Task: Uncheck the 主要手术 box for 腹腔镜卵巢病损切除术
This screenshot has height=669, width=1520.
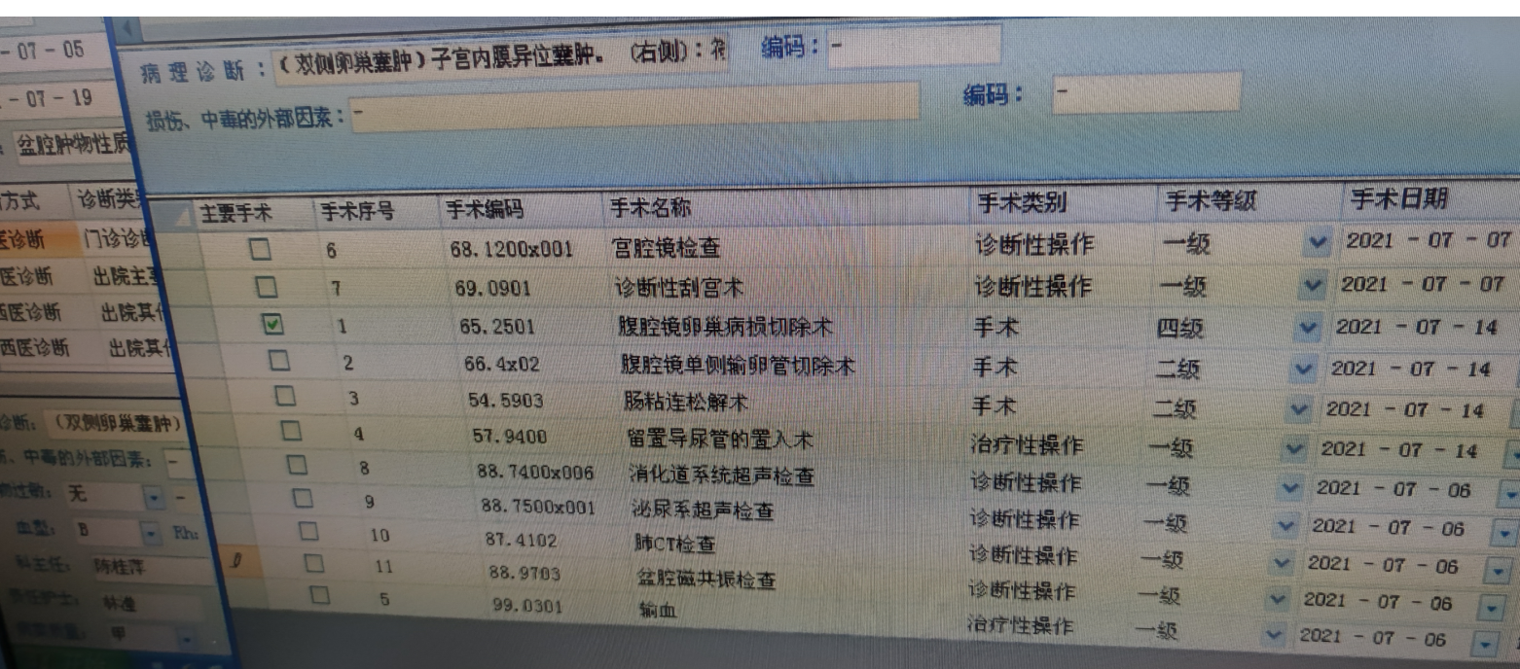Action: point(273,325)
